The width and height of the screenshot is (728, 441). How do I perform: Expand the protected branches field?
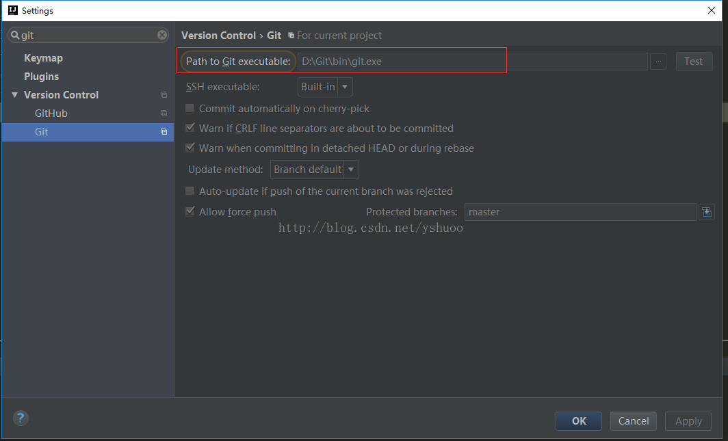(x=707, y=212)
